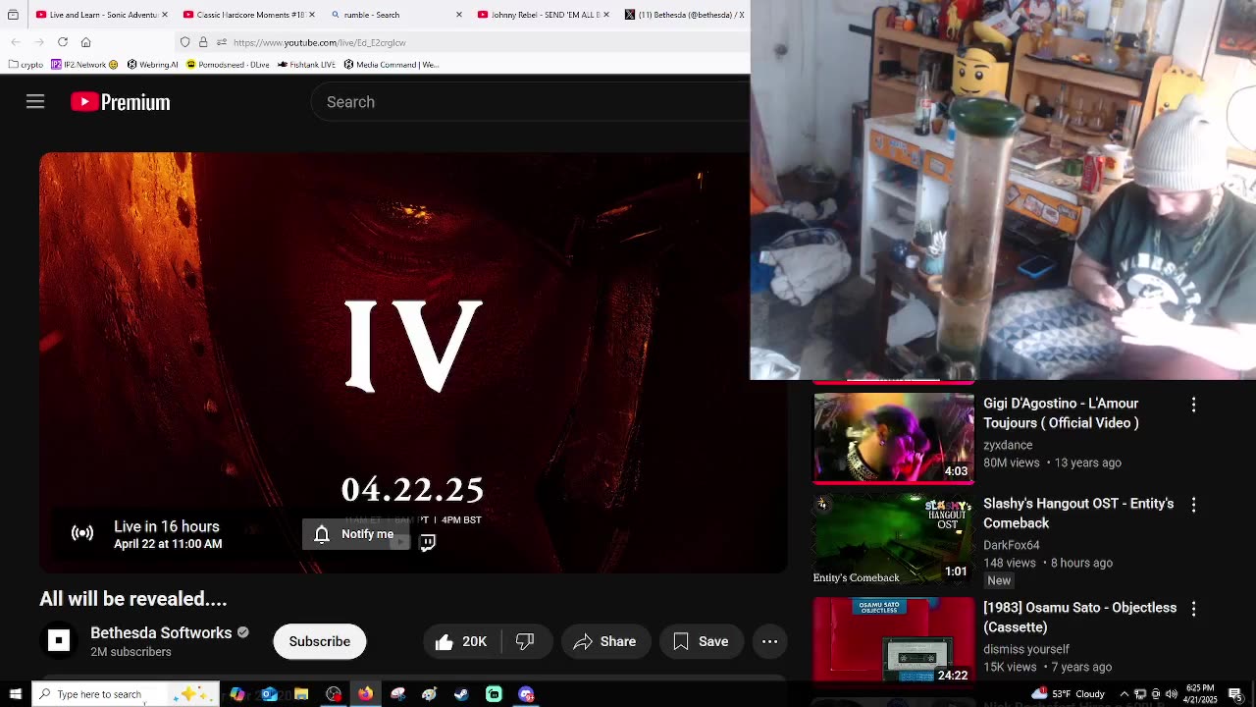Click the YouTube URL address bar

coord(461,42)
